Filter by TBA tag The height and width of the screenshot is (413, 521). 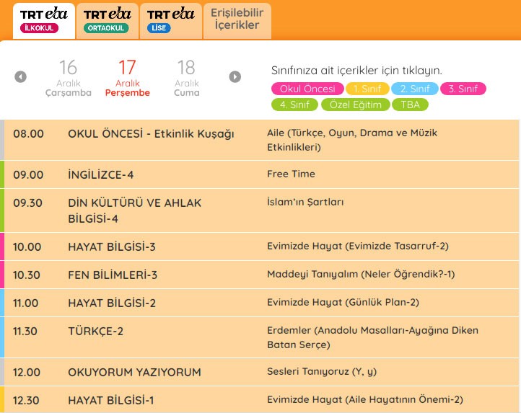tap(410, 105)
